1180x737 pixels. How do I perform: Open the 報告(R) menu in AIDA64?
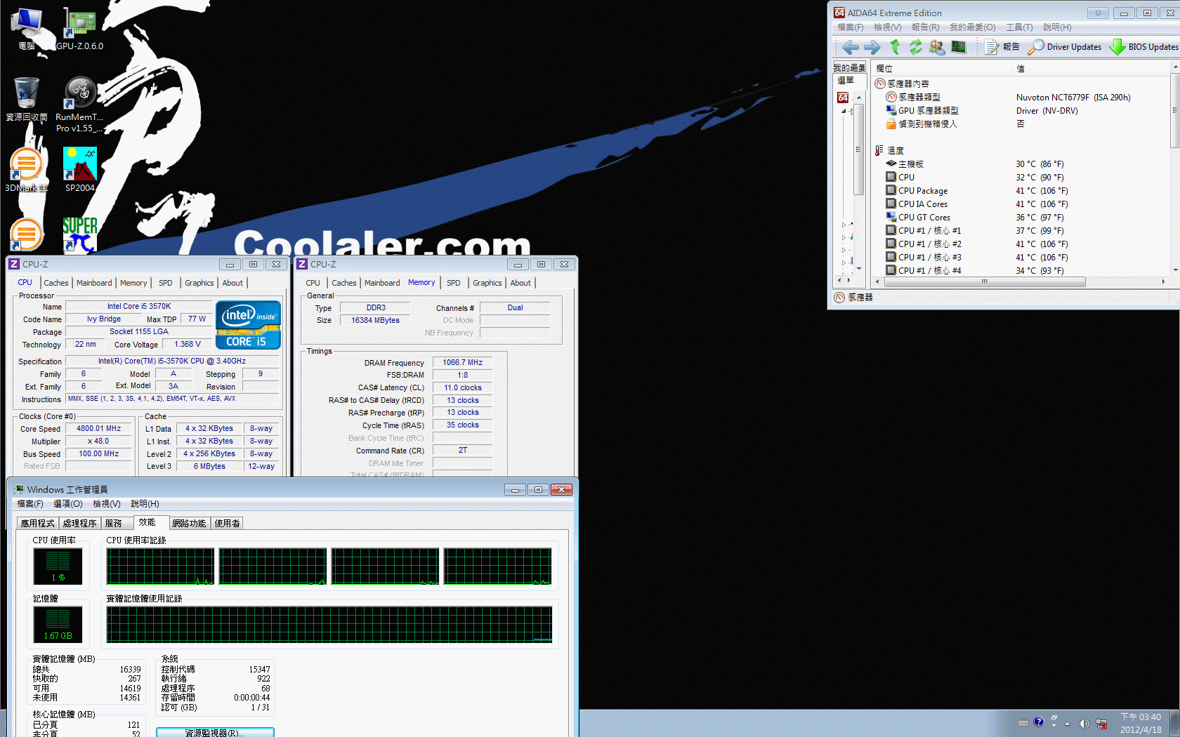click(x=925, y=27)
